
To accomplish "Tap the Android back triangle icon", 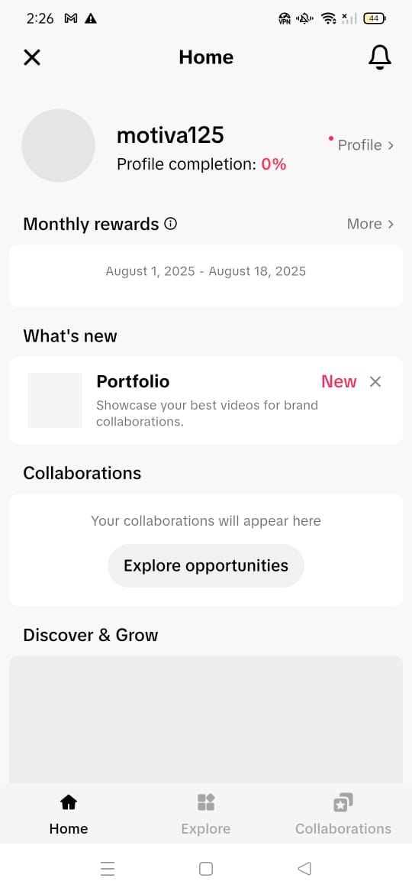I will [304, 868].
